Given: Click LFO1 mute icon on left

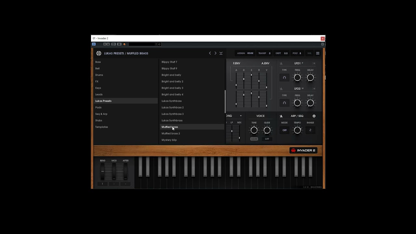Looking at the screenshot, I should click(x=281, y=63).
